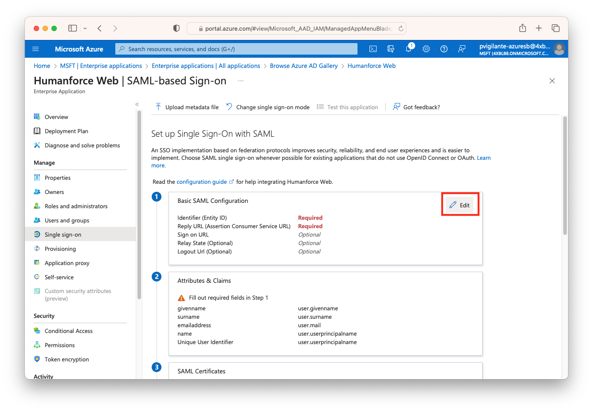
Task: Edit the Basic SAML Configuration
Action: tap(460, 205)
